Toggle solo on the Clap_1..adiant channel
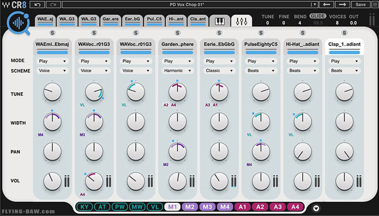The height and width of the screenshot is (216, 379). (344, 33)
